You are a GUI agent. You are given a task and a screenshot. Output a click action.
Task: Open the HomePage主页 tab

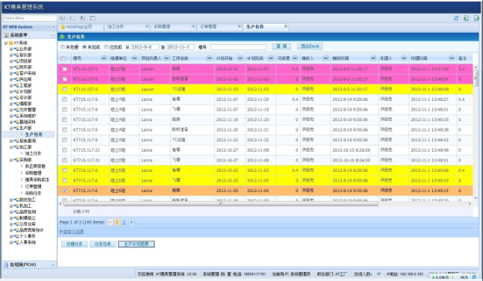click(79, 27)
